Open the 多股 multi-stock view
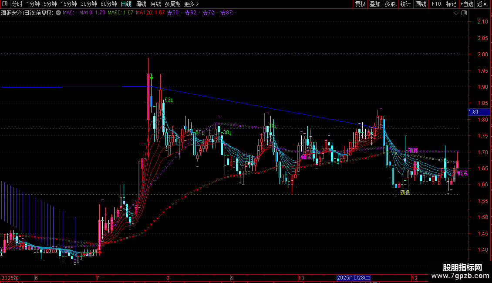Screen dimensions: 492x283 (x=391, y=4)
